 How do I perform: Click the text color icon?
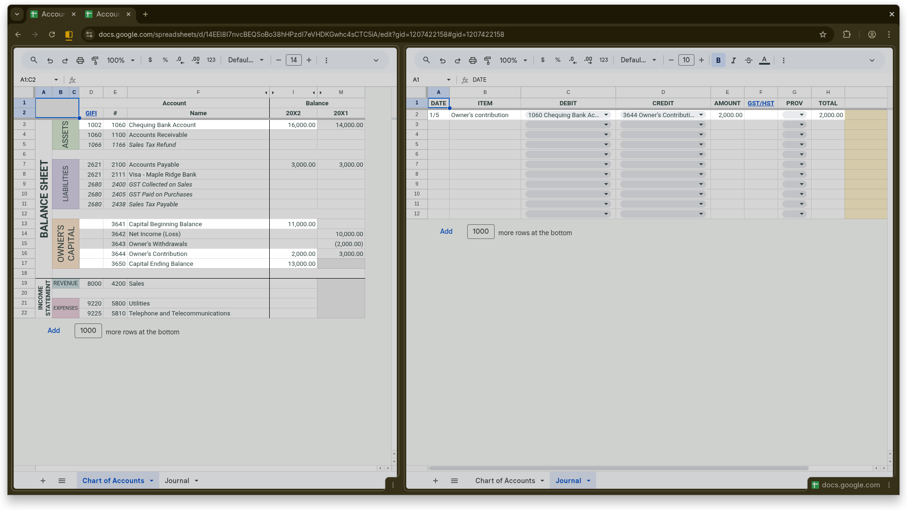(x=764, y=60)
